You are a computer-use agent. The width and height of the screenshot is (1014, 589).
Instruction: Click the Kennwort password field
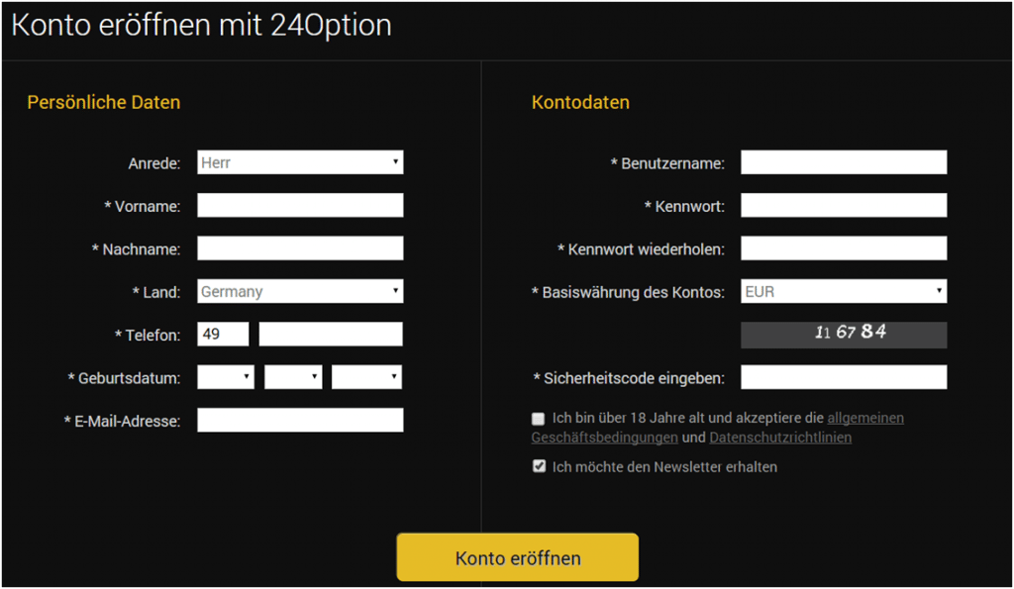844,206
